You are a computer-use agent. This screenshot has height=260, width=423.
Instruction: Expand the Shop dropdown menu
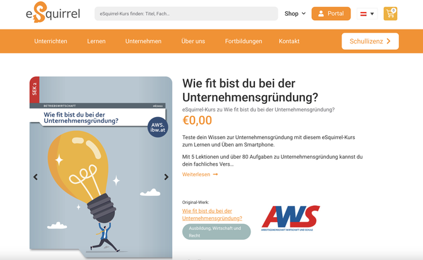coord(295,14)
